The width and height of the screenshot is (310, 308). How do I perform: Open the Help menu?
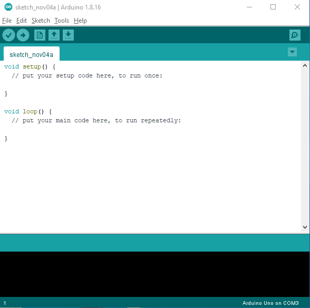click(x=80, y=21)
